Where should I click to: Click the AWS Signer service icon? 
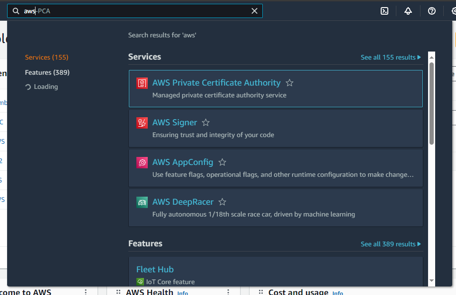(142, 122)
